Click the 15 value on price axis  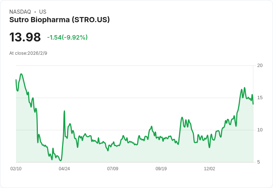pyautogui.click(x=260, y=98)
